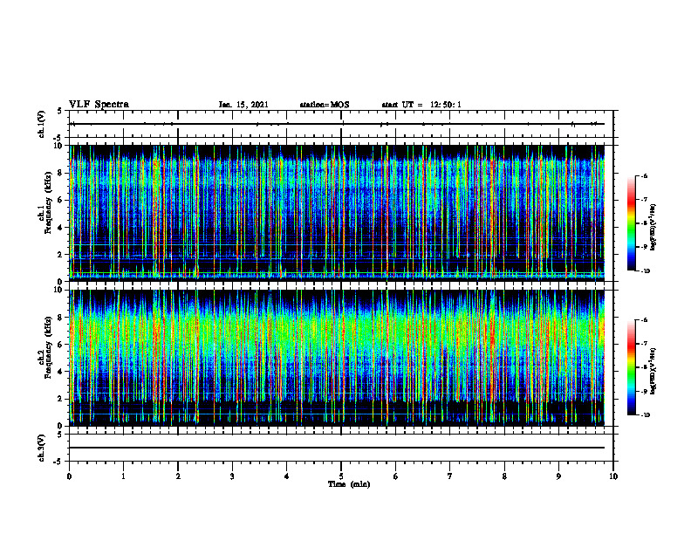Image resolution: width=691 pixels, height=534 pixels.
Task: Click the "Time (min)" axis title
Action: coord(349,484)
